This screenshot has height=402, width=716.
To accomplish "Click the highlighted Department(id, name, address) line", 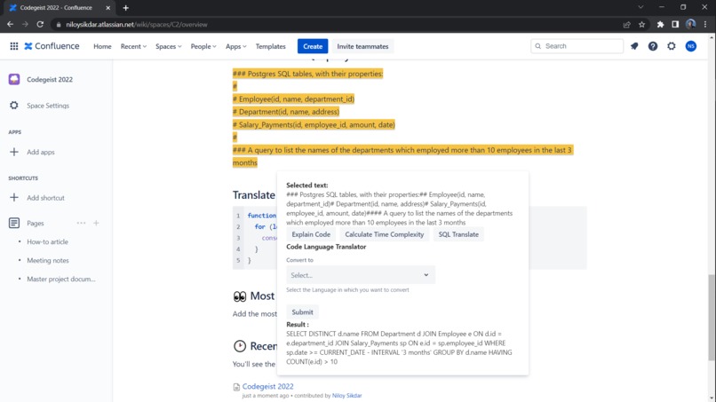I will [286, 112].
